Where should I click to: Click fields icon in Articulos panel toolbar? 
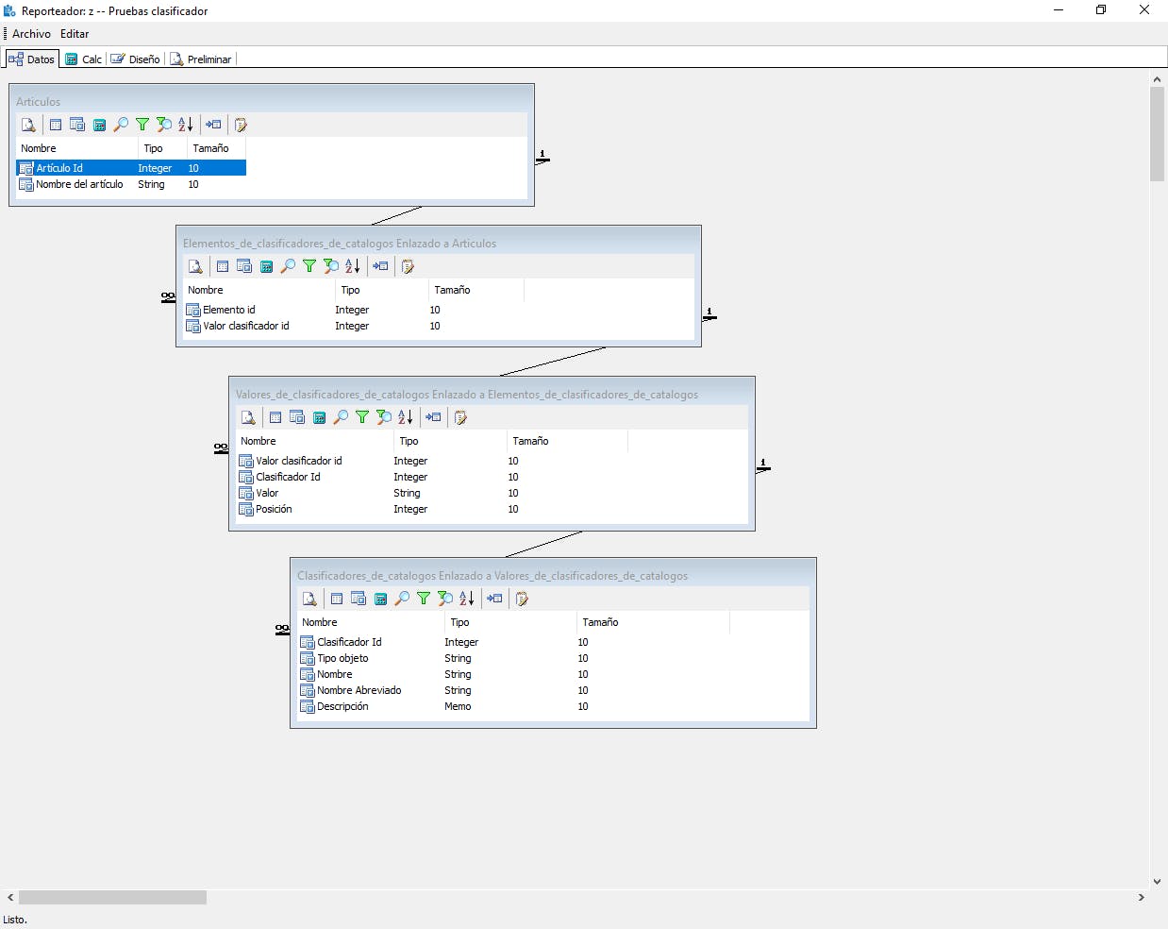point(77,125)
